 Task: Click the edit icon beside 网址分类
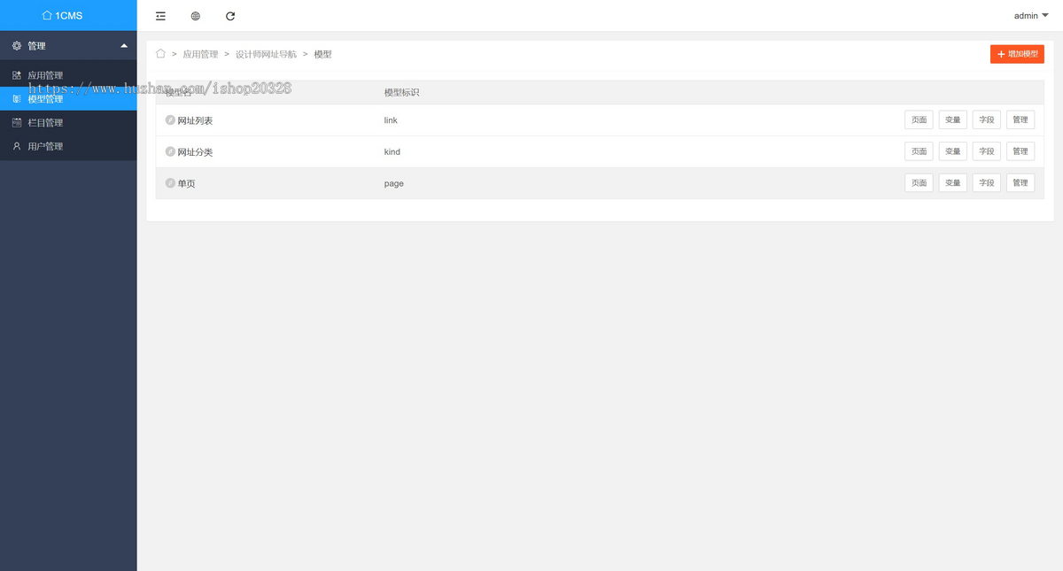pyautogui.click(x=170, y=151)
